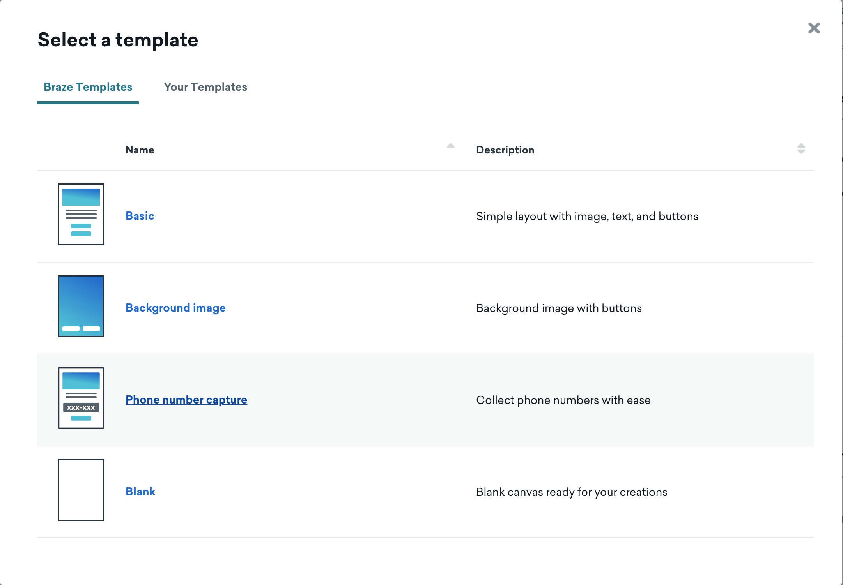Click the Phone number capture template icon
Screen dimensions: 843x585
(81, 398)
